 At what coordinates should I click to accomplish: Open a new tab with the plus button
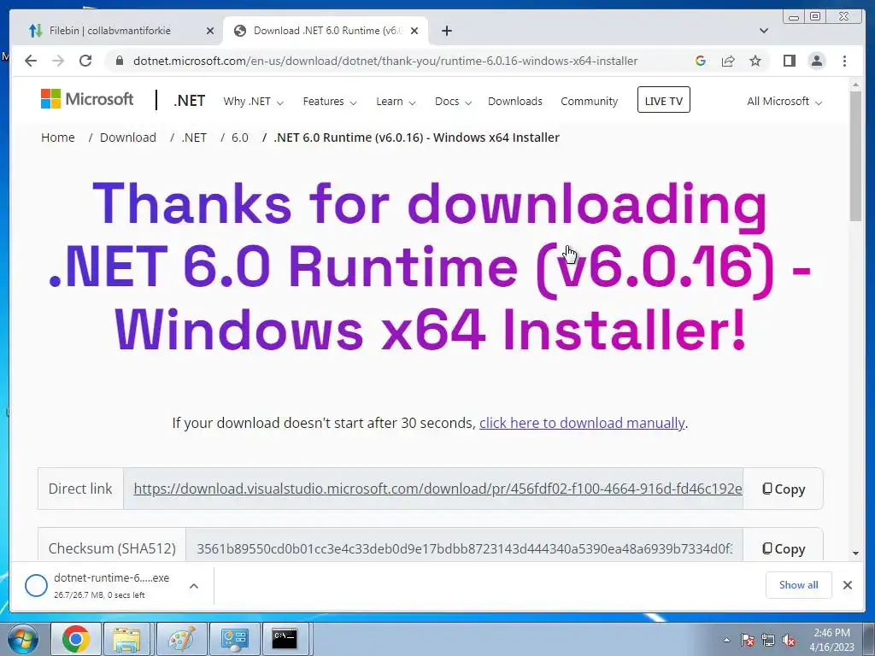(x=446, y=31)
